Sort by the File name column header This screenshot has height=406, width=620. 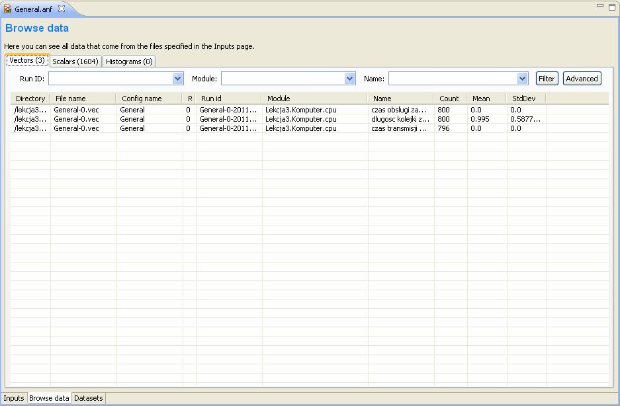(x=83, y=99)
